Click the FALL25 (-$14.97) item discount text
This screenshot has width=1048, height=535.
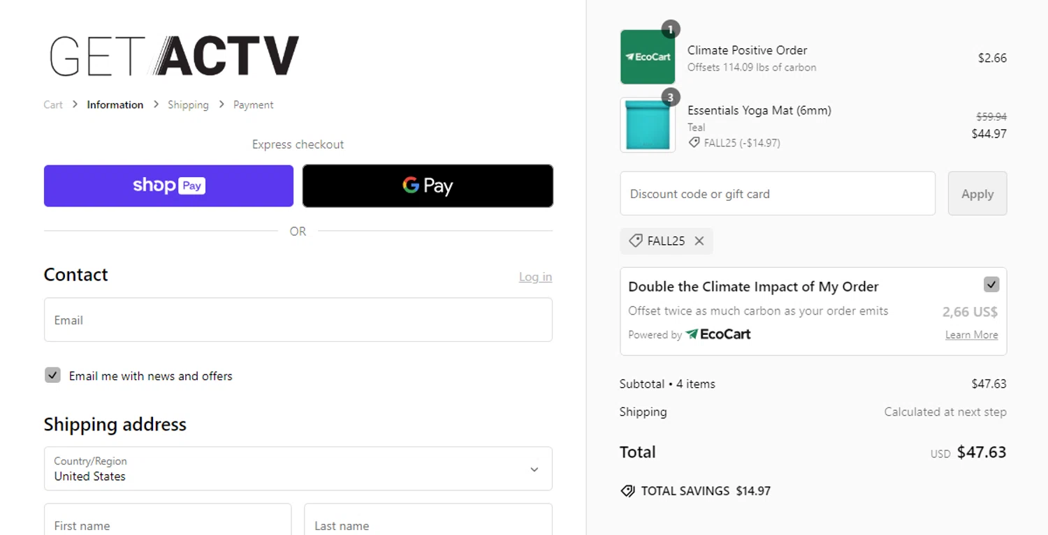742,143
